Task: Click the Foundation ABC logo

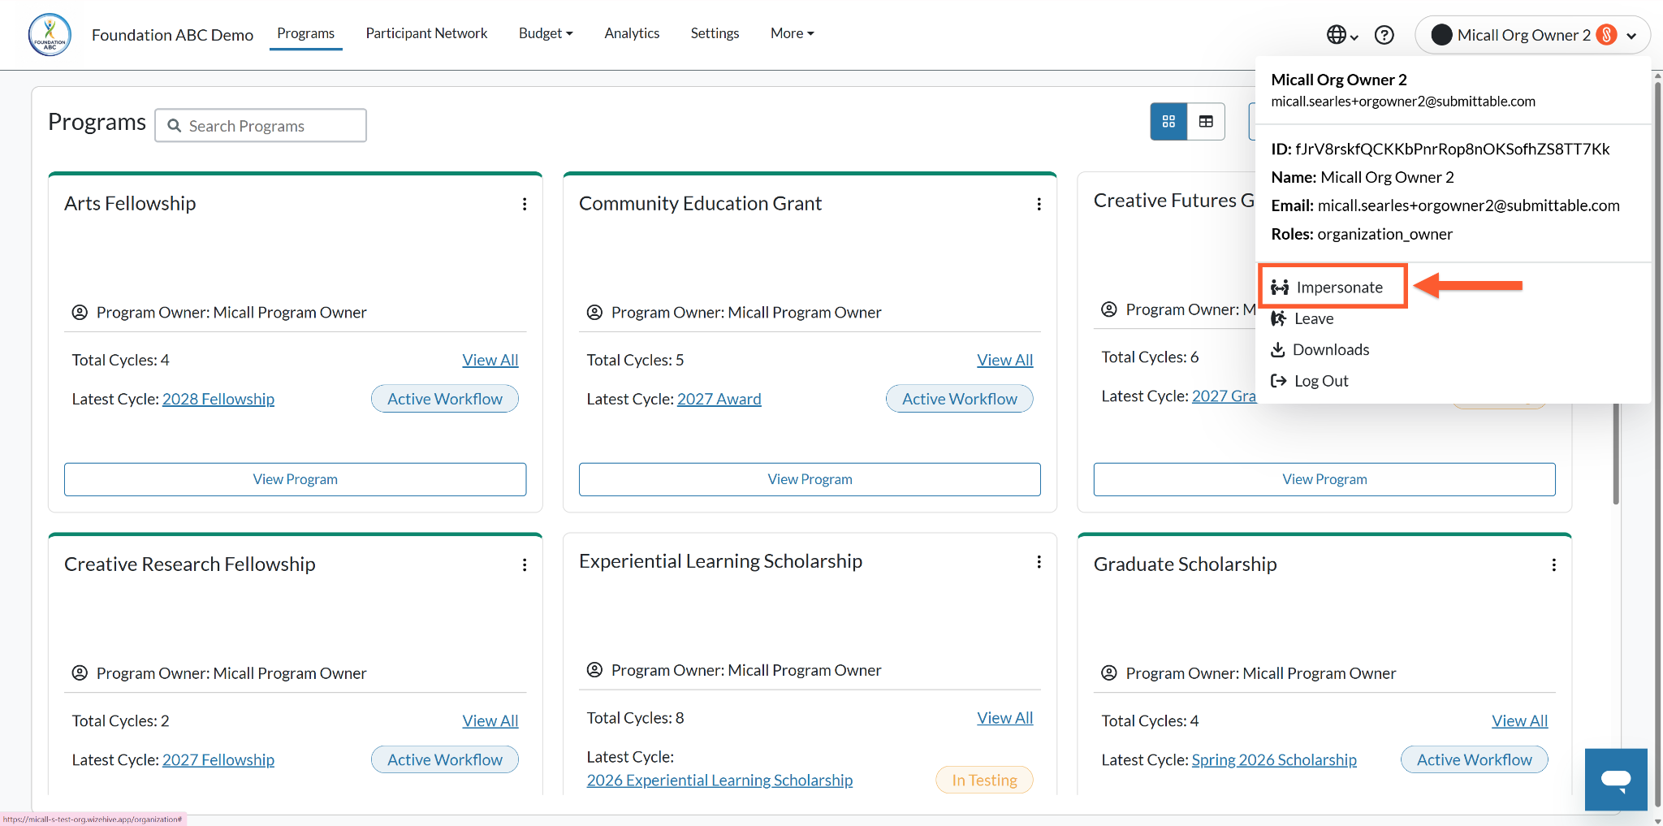Action: click(50, 35)
